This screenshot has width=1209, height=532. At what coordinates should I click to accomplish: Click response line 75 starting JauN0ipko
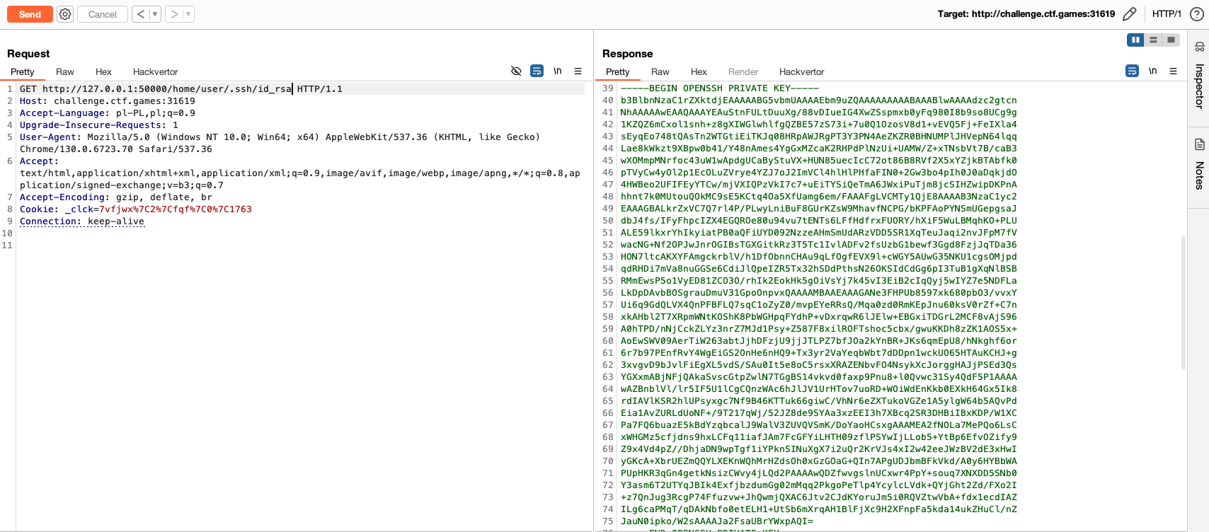click(717, 521)
